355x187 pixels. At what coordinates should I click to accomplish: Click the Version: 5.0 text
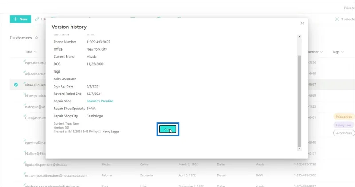coord(61,128)
